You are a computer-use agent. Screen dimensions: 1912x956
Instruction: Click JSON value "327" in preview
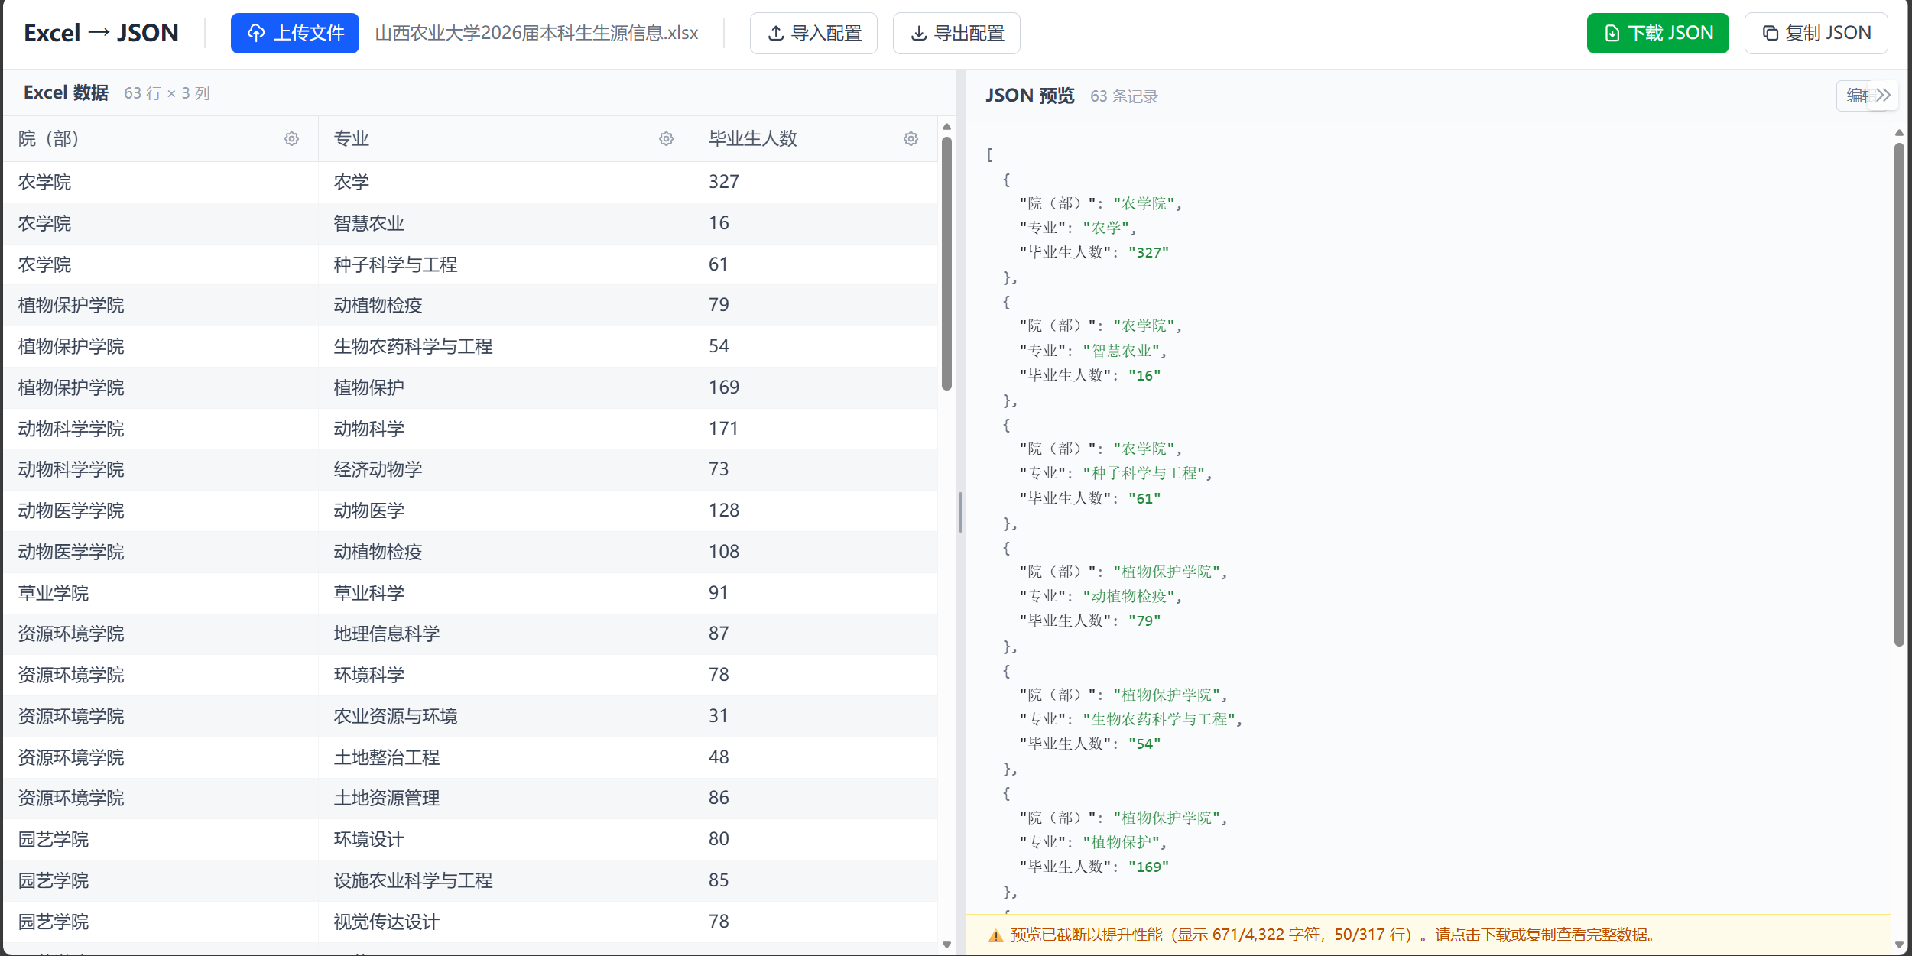pyautogui.click(x=1148, y=252)
